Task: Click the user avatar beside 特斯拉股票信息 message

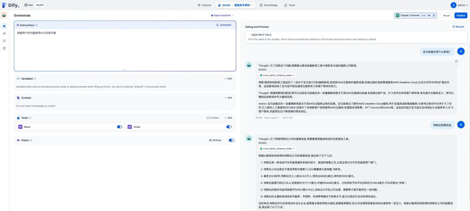Action: [461, 125]
